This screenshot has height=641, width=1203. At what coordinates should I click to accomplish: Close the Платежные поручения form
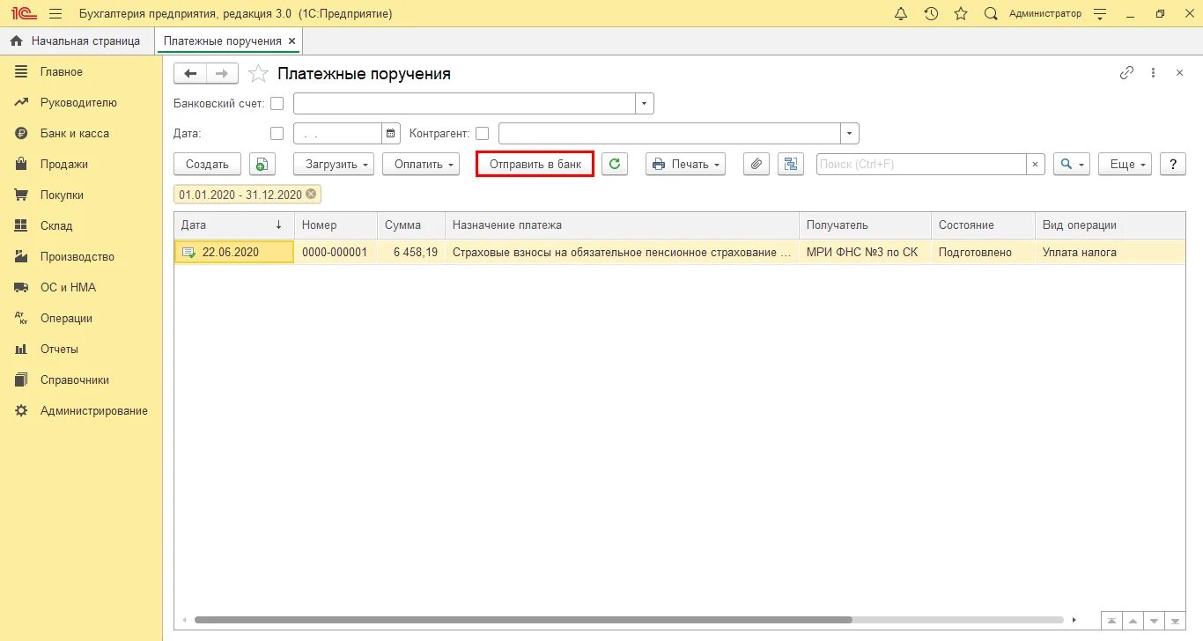click(1179, 73)
